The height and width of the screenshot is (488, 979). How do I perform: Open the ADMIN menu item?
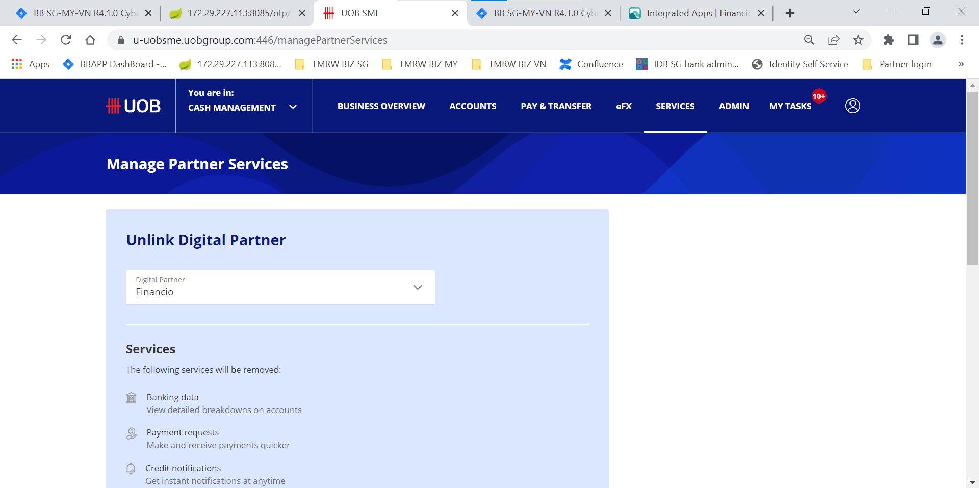click(x=734, y=106)
